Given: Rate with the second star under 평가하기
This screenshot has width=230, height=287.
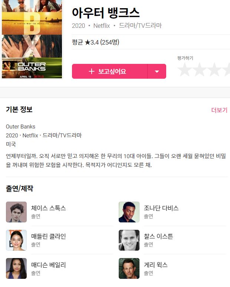Looking at the screenshot, I should tap(199, 69).
